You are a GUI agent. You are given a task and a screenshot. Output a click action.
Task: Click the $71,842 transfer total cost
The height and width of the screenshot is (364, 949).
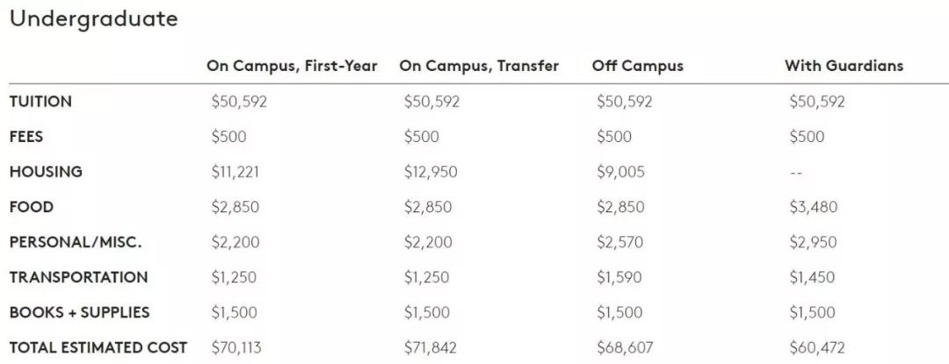(431, 347)
